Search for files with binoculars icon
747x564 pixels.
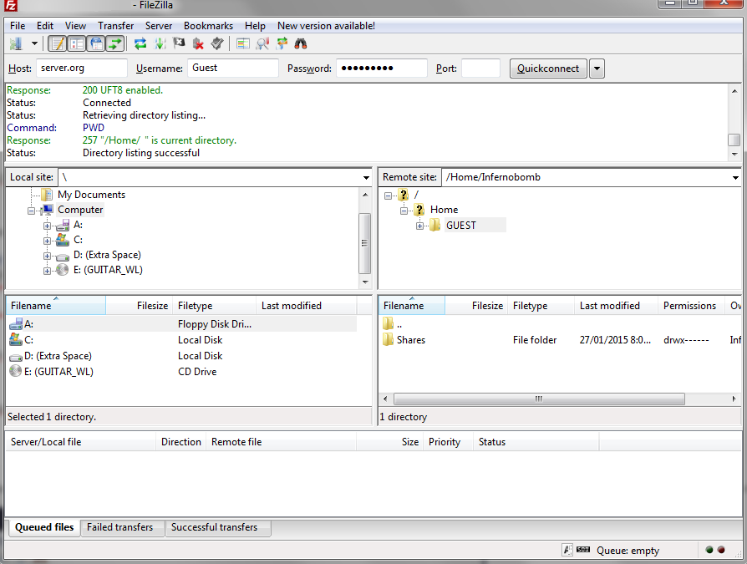click(x=301, y=43)
